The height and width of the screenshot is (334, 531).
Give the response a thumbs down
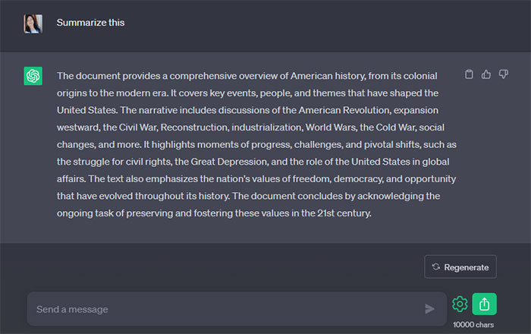pyautogui.click(x=503, y=74)
